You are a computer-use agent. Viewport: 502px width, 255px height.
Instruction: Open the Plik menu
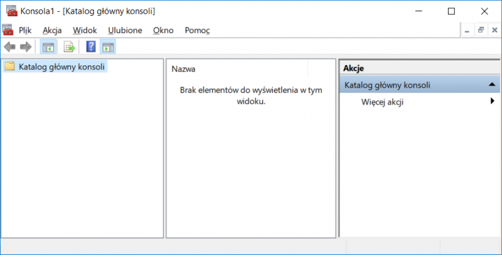[25, 30]
